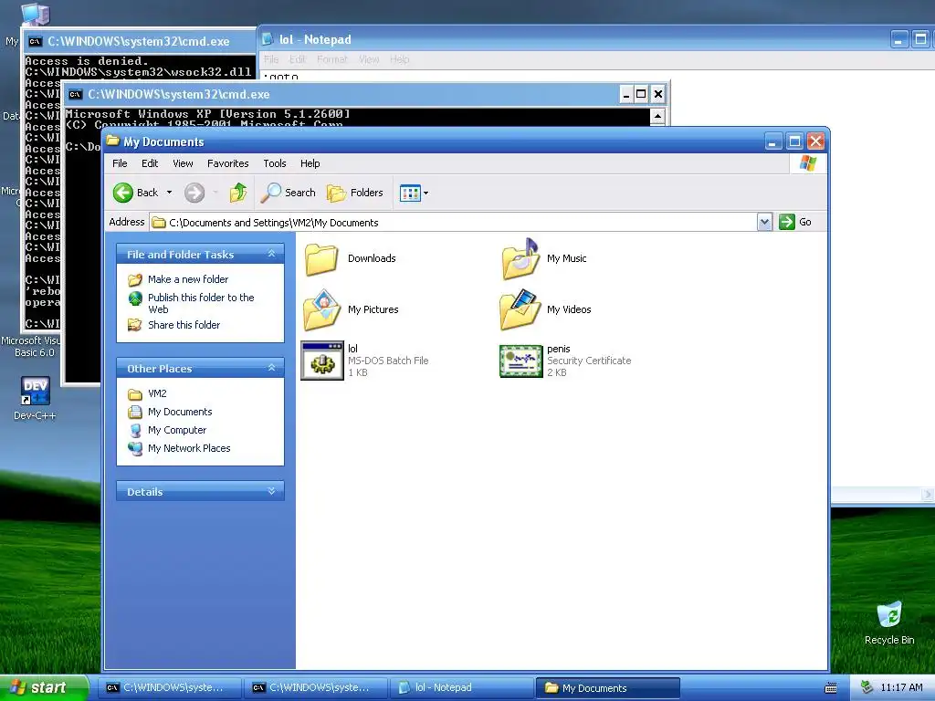Viewport: 935px width, 701px height.
Task: Select the My Music folder icon
Action: pyautogui.click(x=520, y=258)
